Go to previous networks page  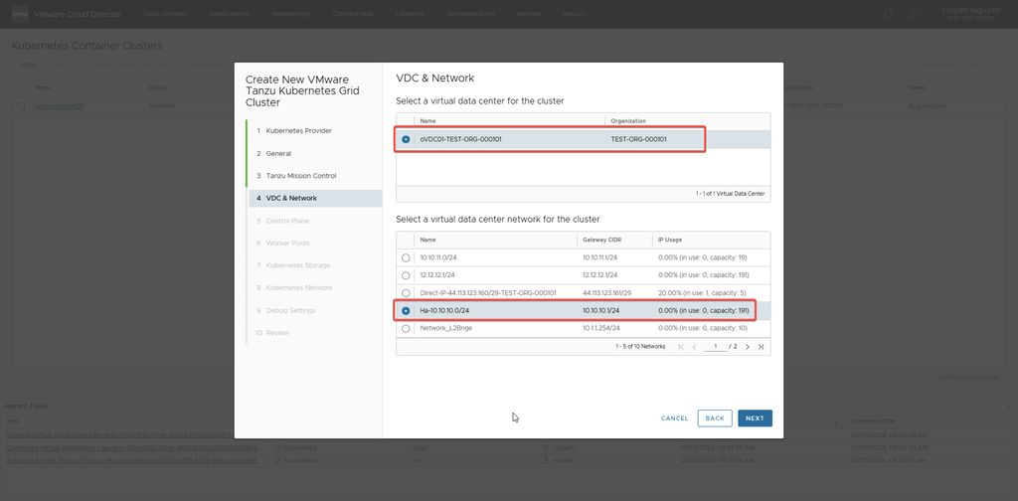tap(694, 347)
